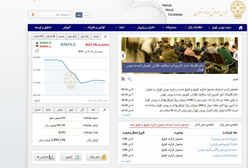
Task: Open the news banner image about دکتر قالیباف
Action: click(180, 56)
